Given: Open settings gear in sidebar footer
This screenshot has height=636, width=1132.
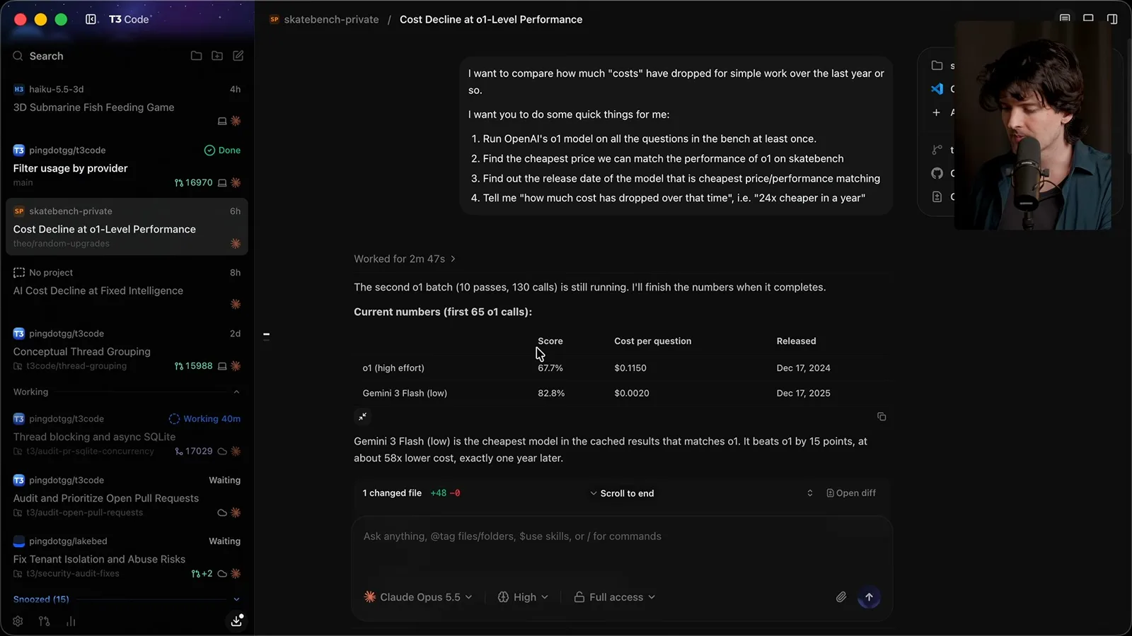Looking at the screenshot, I should click(18, 621).
